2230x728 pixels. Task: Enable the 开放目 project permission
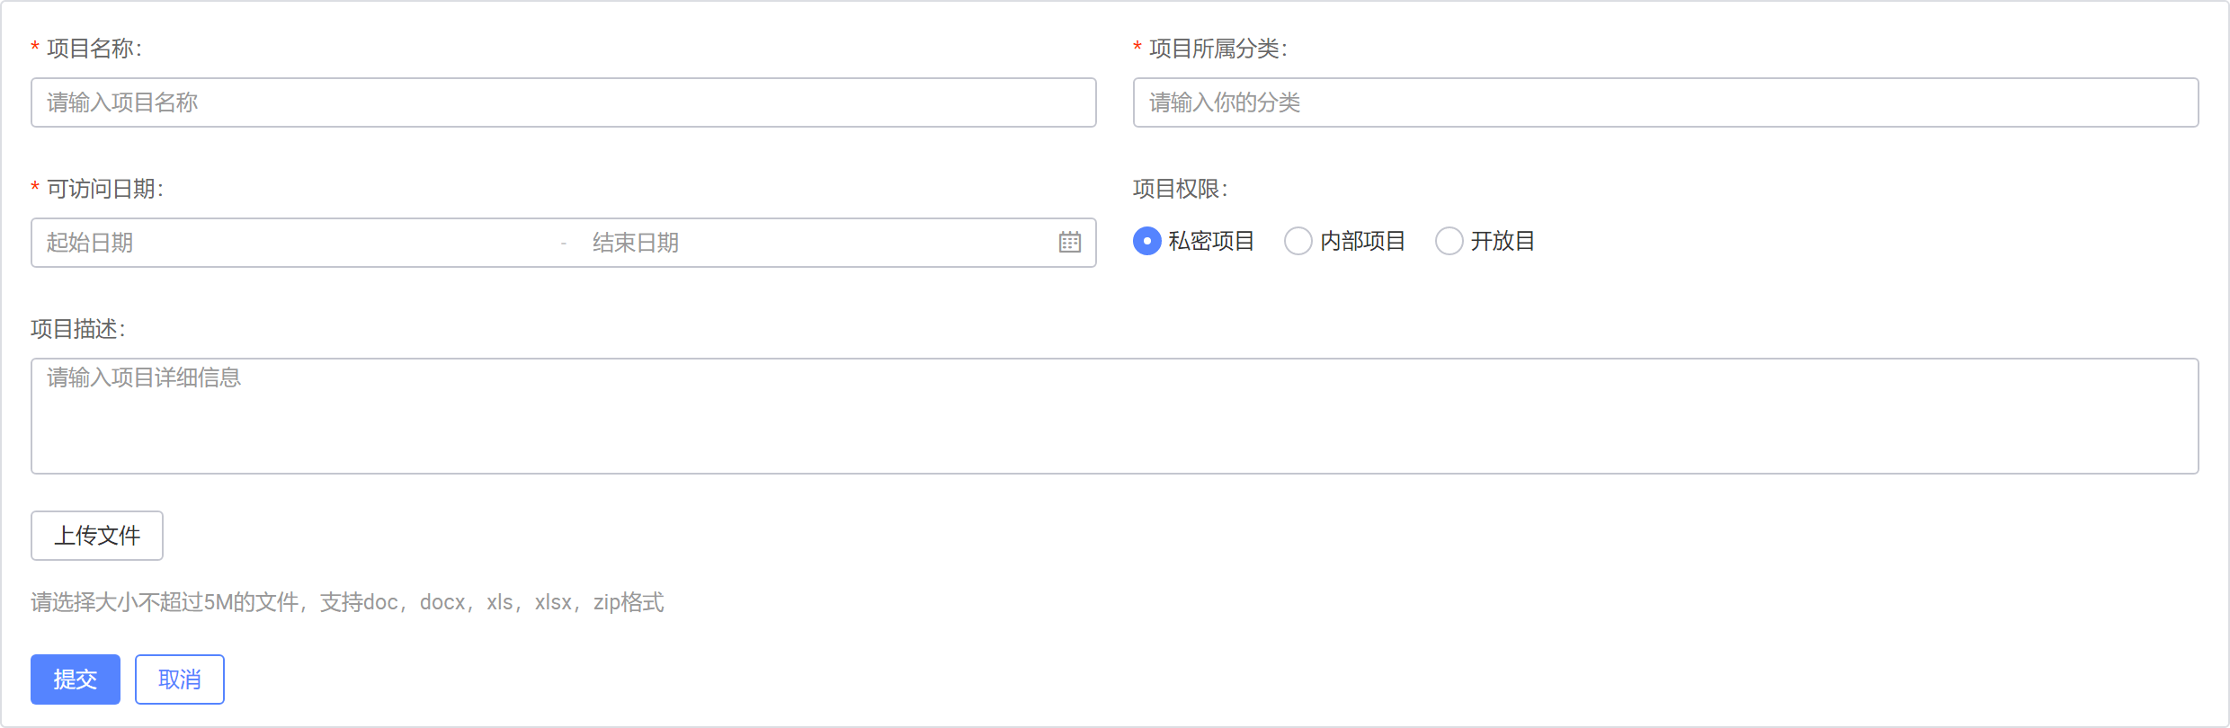[x=1449, y=241]
